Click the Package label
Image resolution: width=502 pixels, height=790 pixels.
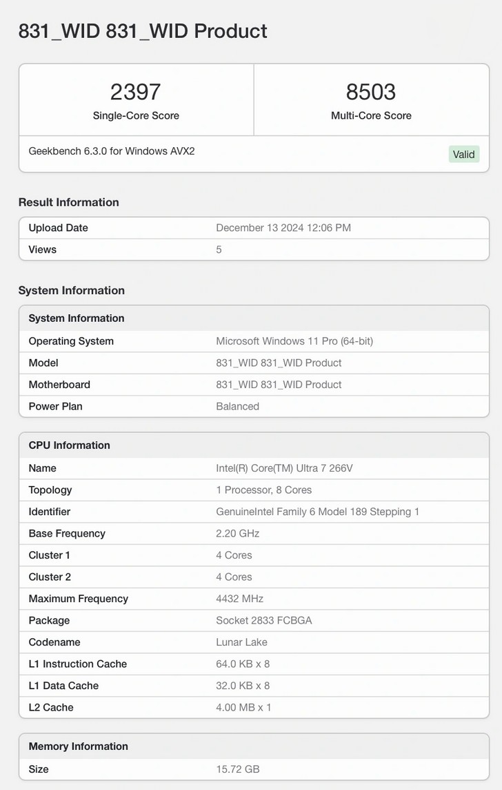(49, 620)
